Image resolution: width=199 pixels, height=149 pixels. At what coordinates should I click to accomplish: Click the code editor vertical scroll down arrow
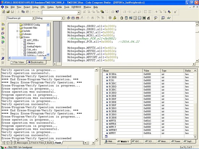(x=197, y=61)
